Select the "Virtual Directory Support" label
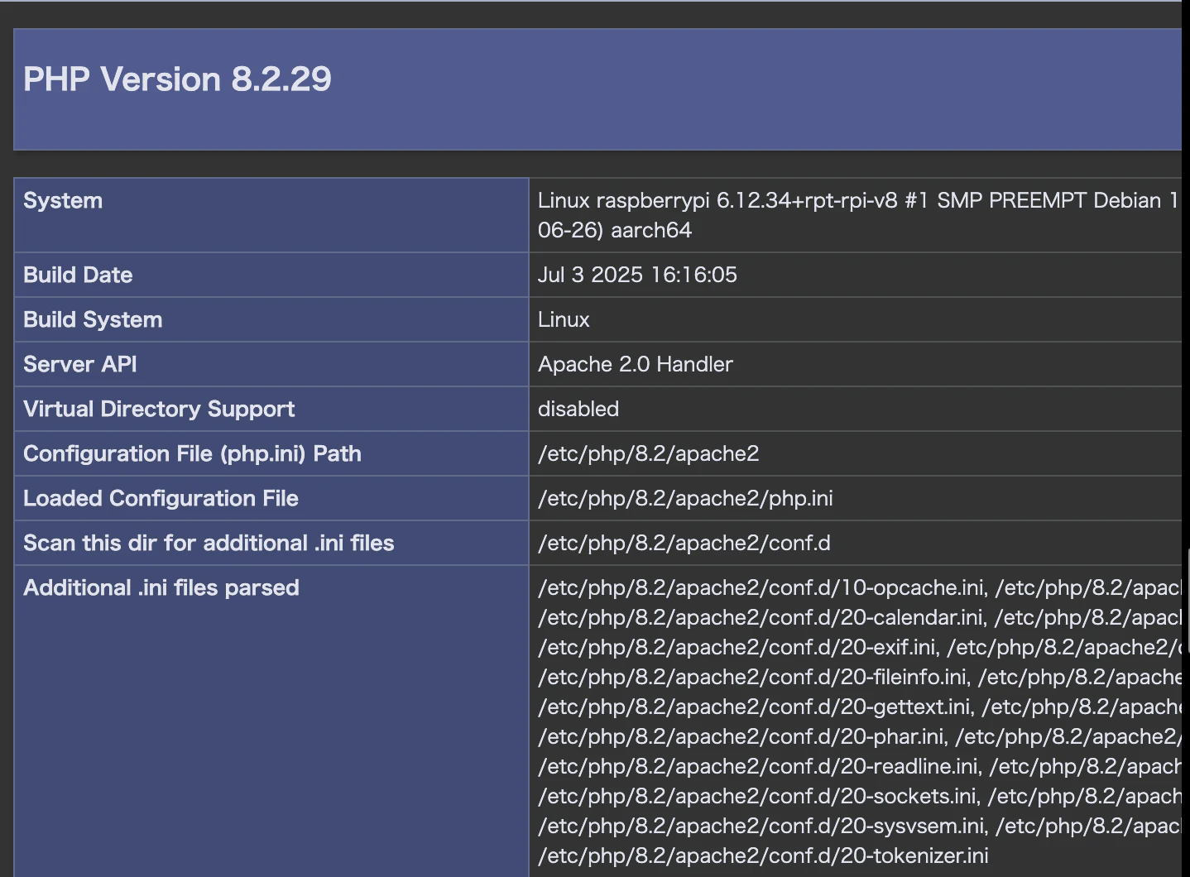The height and width of the screenshot is (877, 1190). tap(159, 409)
